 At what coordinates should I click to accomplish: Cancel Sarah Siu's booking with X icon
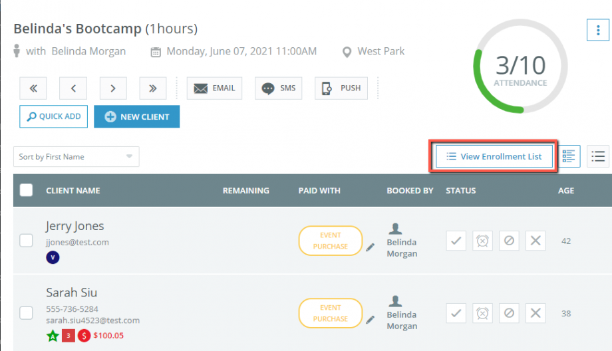click(x=535, y=313)
